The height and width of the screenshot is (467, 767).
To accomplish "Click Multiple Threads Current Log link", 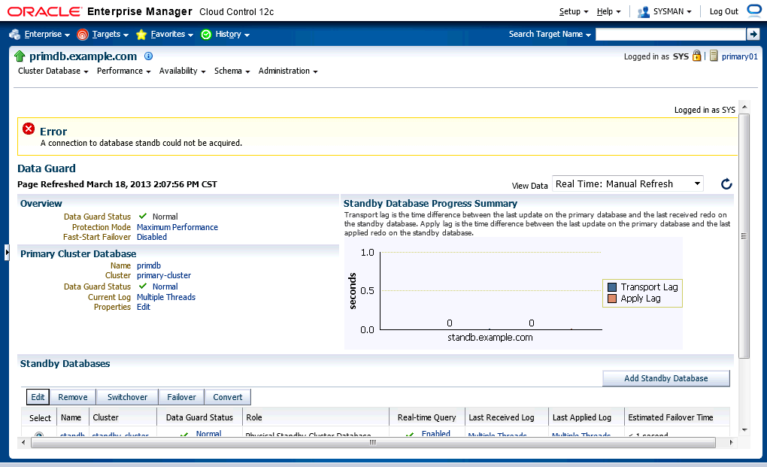I will (166, 297).
